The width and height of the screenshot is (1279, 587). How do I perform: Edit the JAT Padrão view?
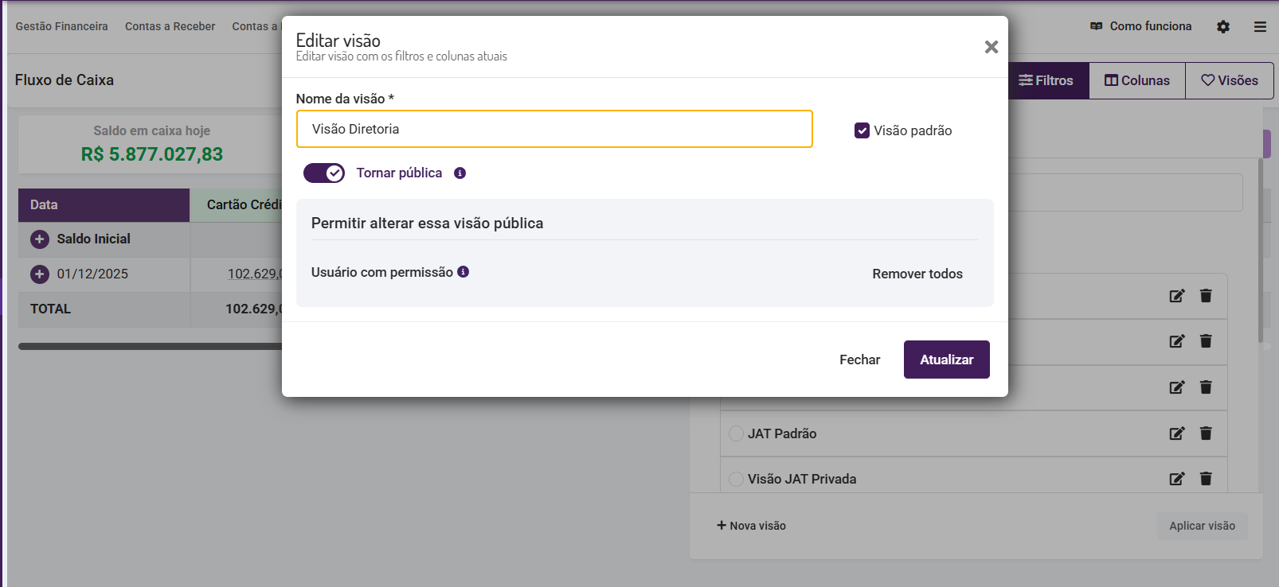tap(1176, 433)
